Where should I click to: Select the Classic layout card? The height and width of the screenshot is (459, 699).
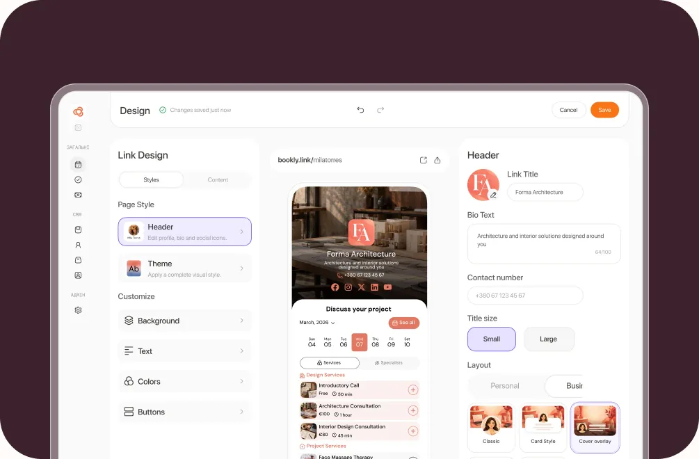[491, 427]
